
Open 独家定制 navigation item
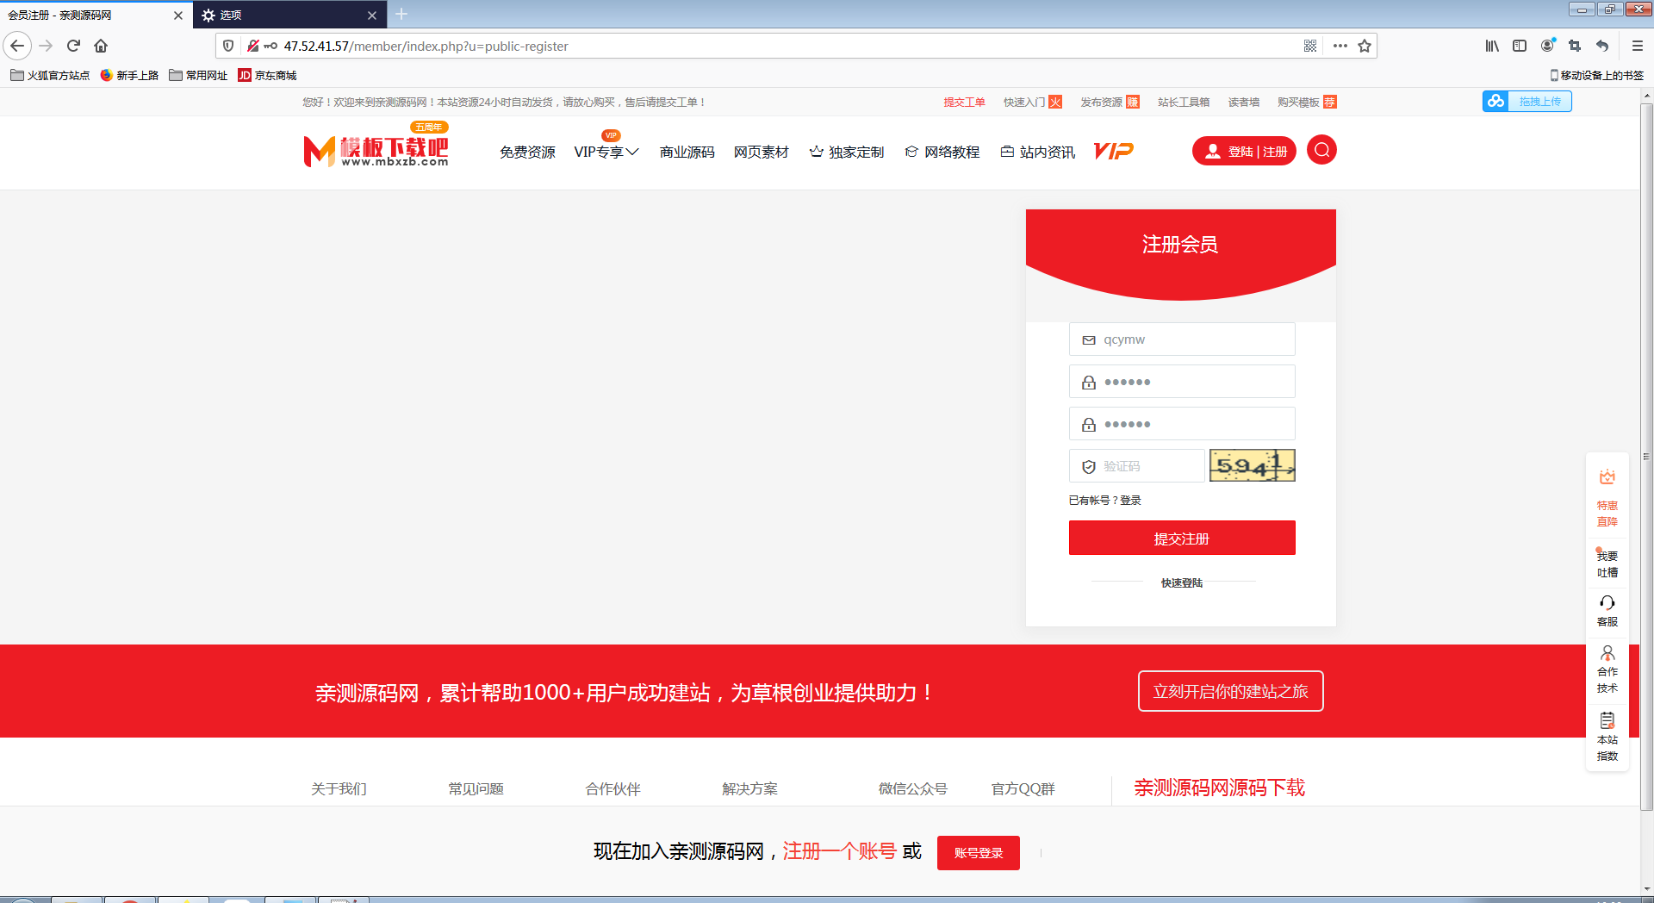click(x=847, y=152)
